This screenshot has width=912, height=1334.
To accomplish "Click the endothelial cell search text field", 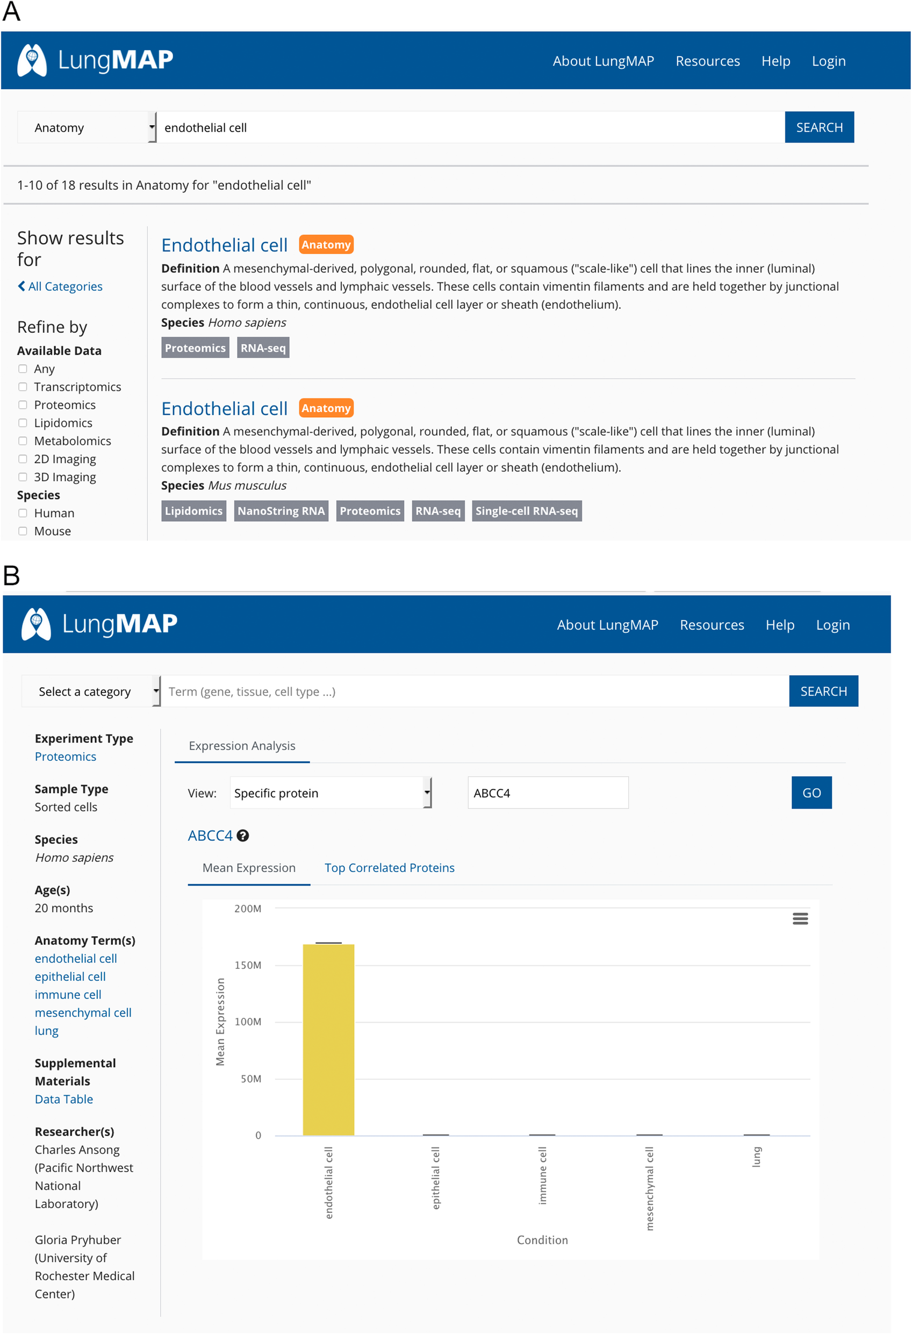I will (470, 127).
